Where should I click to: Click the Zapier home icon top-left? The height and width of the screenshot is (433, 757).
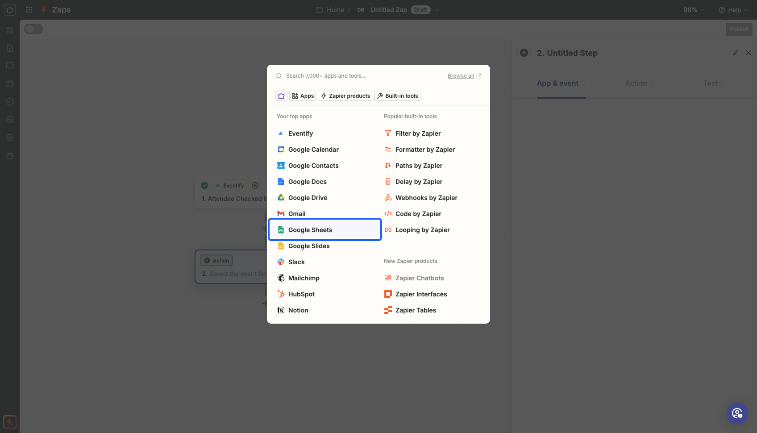10,10
